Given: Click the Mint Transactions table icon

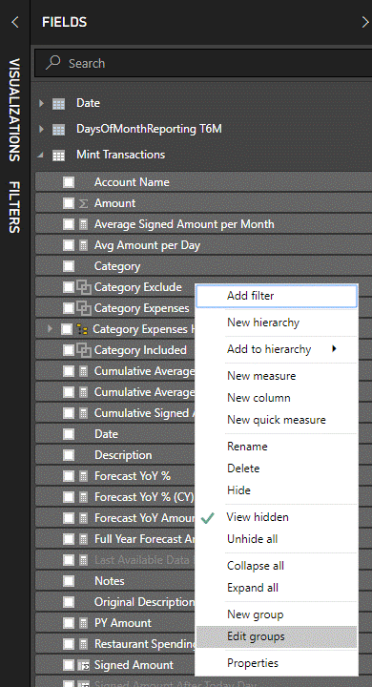Looking at the screenshot, I should point(58,156).
